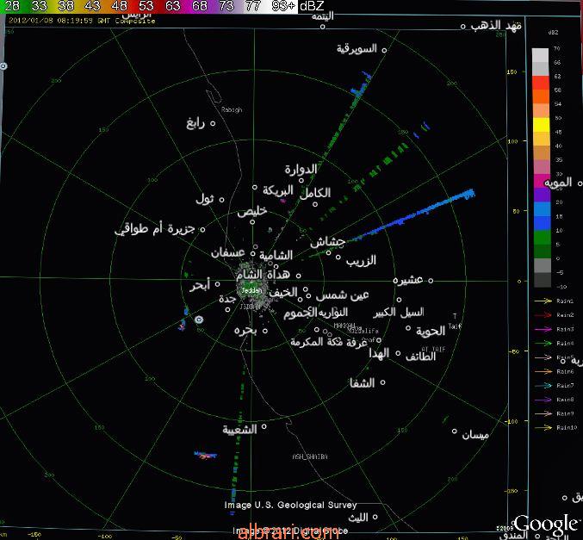The image size is (583, 540).
Task: Click the Jeddah radar center clutter
Action: pos(252,287)
